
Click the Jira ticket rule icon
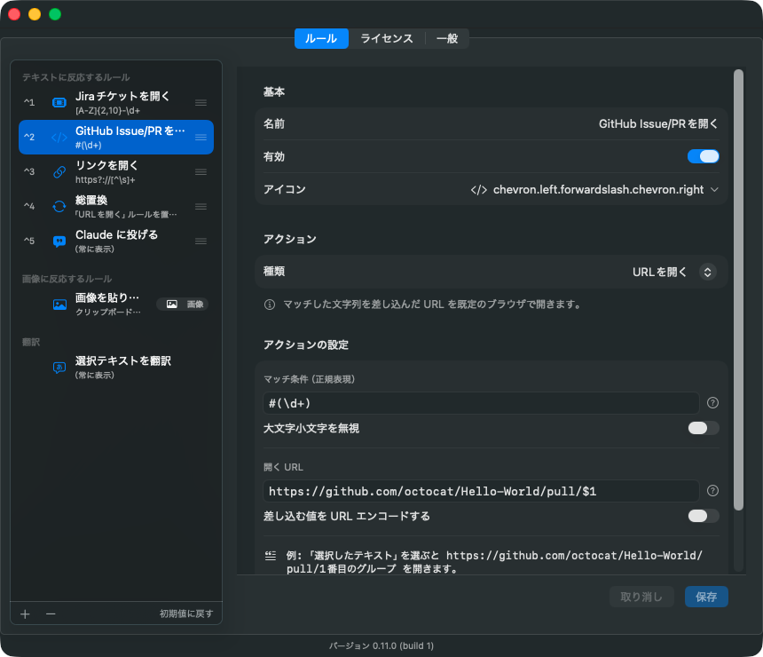[x=59, y=103]
